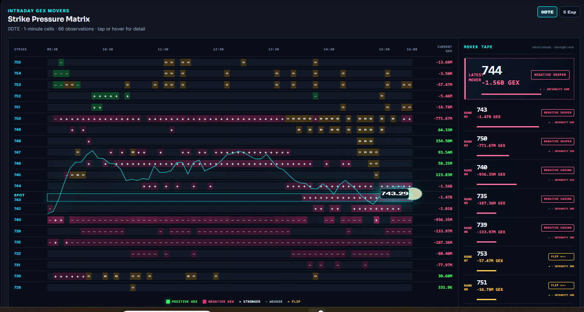Click strike label 749
The width and height of the screenshot is (584, 312).
pos(17,130)
